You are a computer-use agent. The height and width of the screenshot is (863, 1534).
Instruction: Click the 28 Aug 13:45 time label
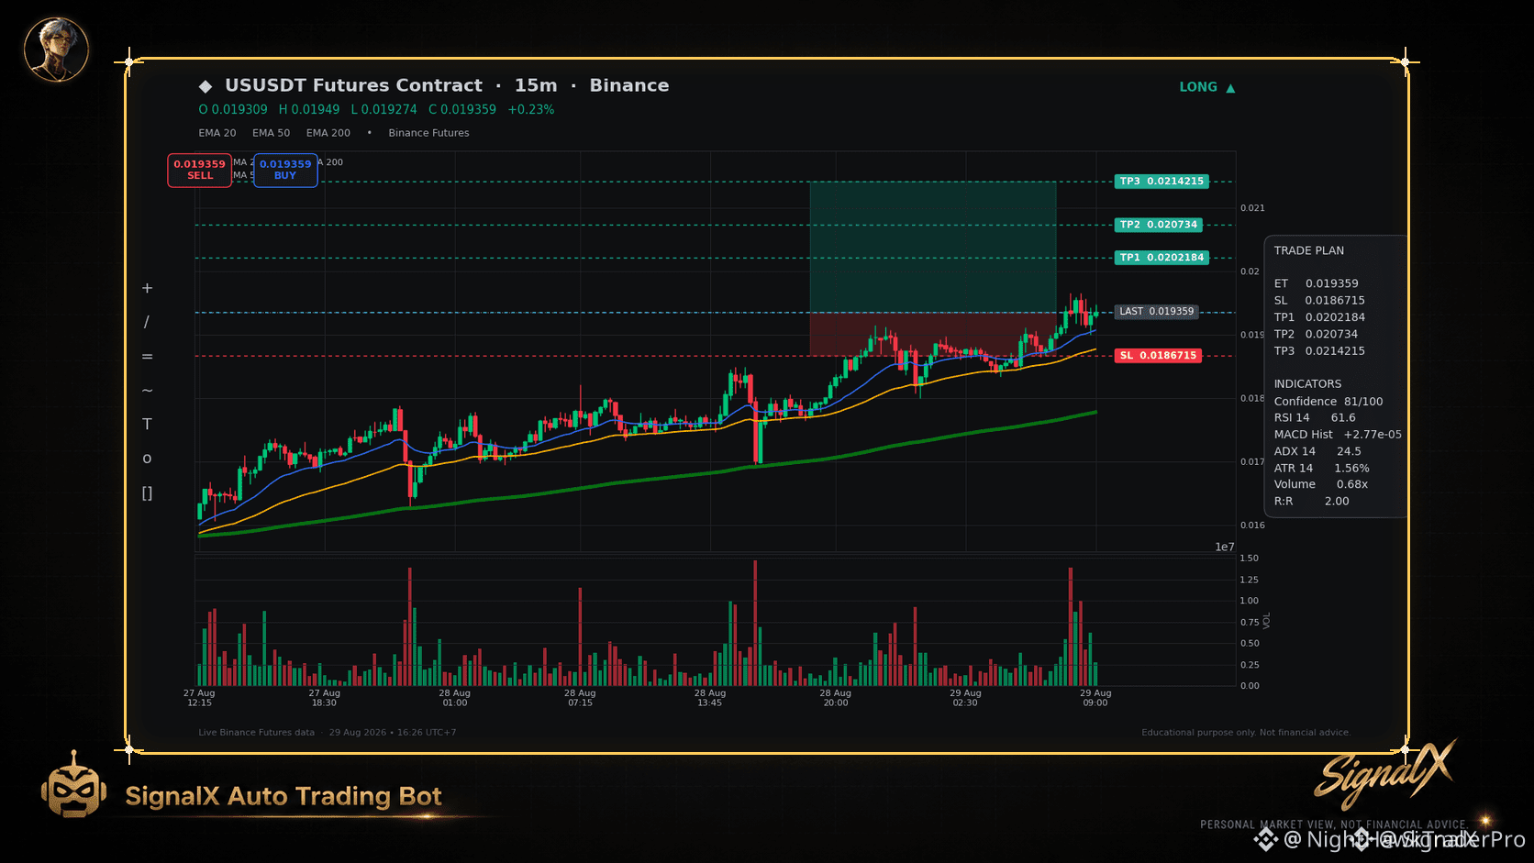pos(709,698)
